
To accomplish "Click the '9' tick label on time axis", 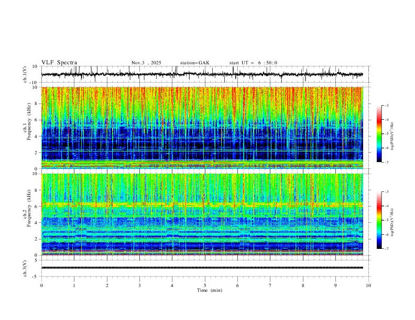I will click(335, 285).
